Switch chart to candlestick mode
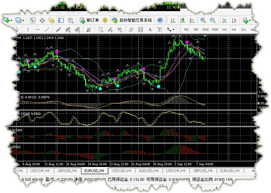The height and width of the screenshot is (193, 271). (x=182, y=20)
